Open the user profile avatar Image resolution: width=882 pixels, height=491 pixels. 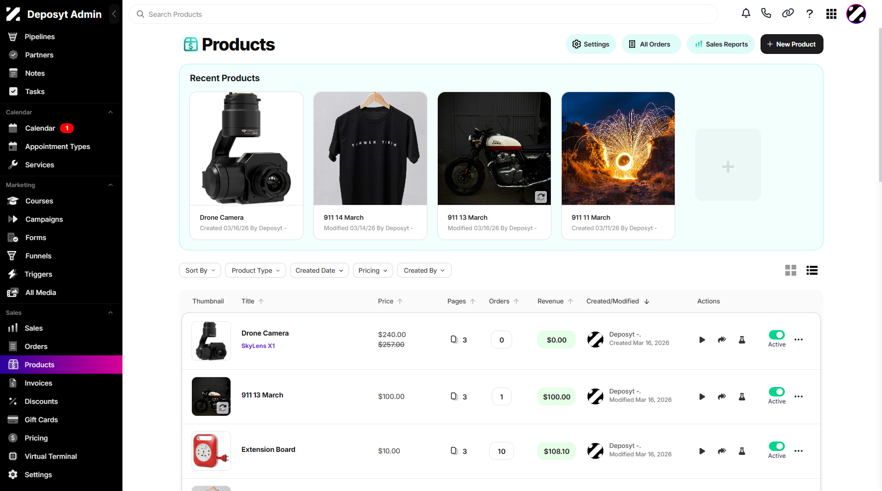point(856,14)
